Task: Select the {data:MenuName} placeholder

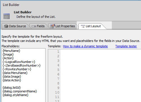Action: [x=15, y=73]
